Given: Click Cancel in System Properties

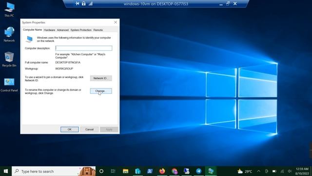Looking at the screenshot, I should click(89, 129).
